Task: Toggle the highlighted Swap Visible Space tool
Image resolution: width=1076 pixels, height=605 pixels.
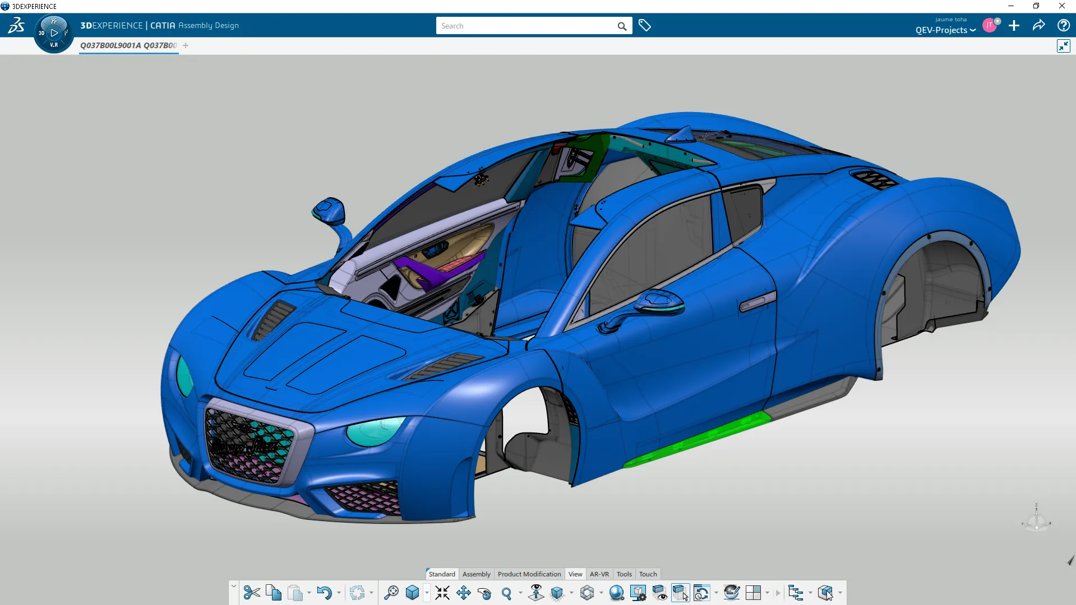Action: pyautogui.click(x=680, y=592)
